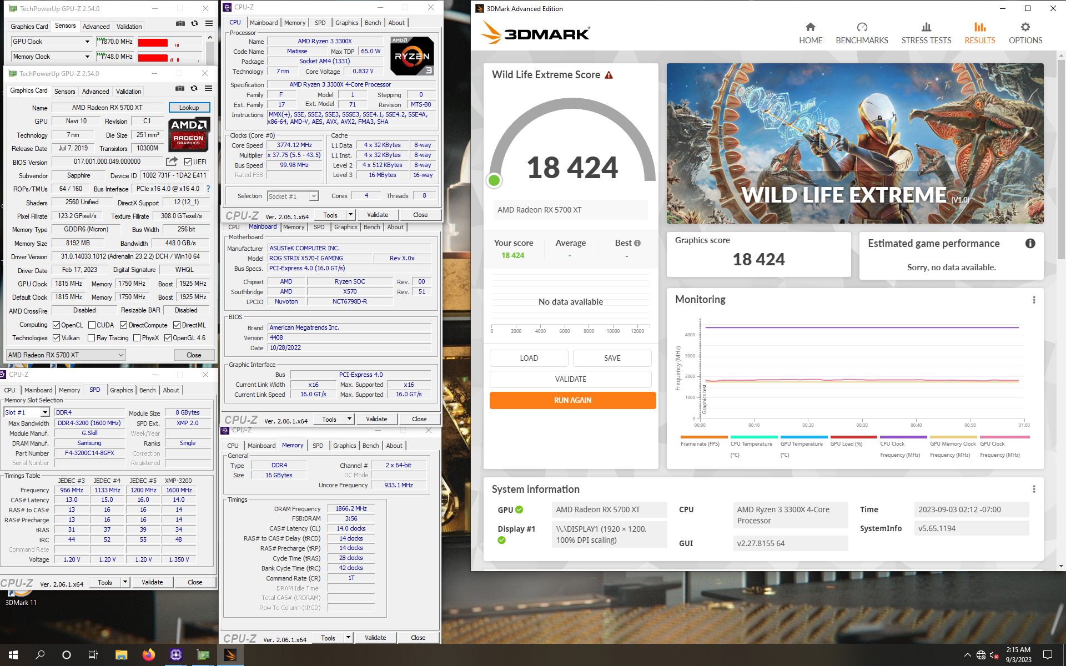Image resolution: width=1066 pixels, height=666 pixels.
Task: Open taskbar search icon
Action: 40,655
